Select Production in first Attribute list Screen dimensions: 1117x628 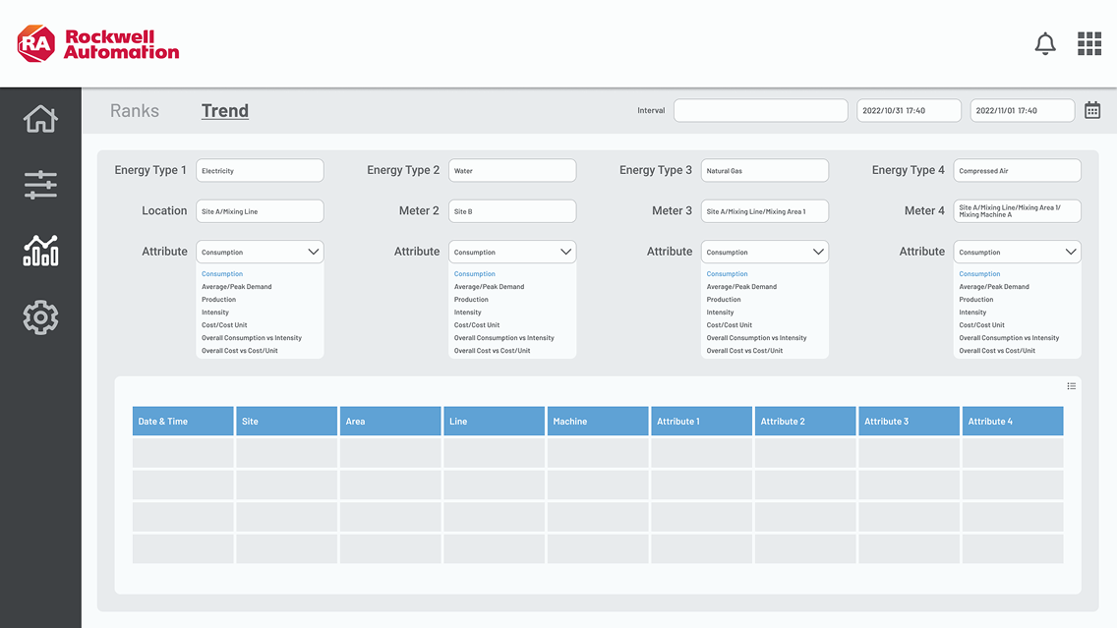pyautogui.click(x=218, y=299)
